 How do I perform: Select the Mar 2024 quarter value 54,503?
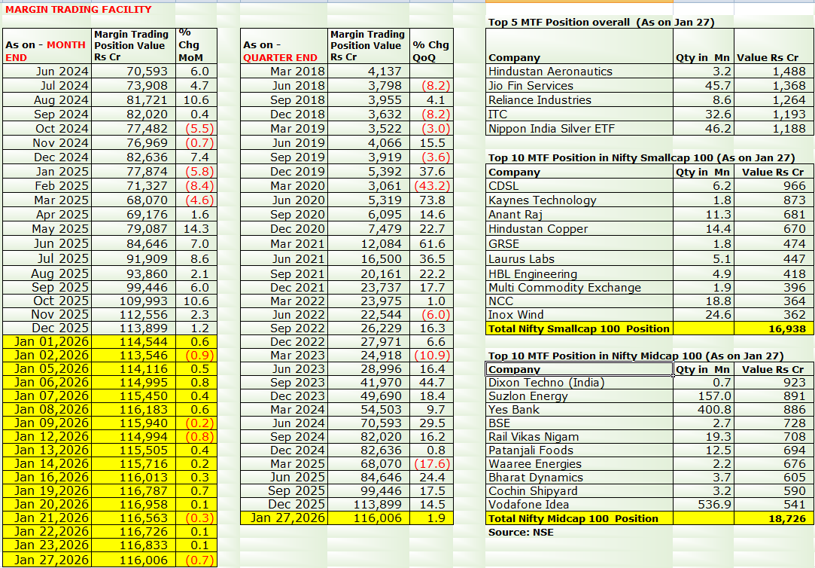pos(369,409)
